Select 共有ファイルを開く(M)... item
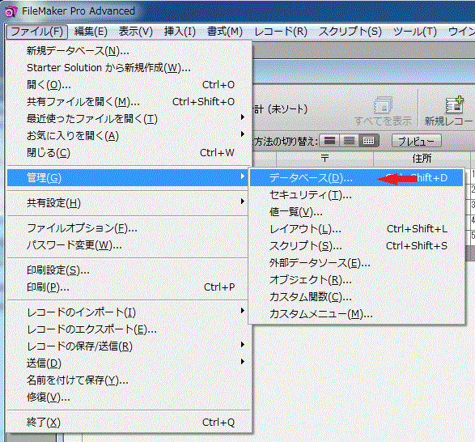The image size is (475, 442). point(129,102)
